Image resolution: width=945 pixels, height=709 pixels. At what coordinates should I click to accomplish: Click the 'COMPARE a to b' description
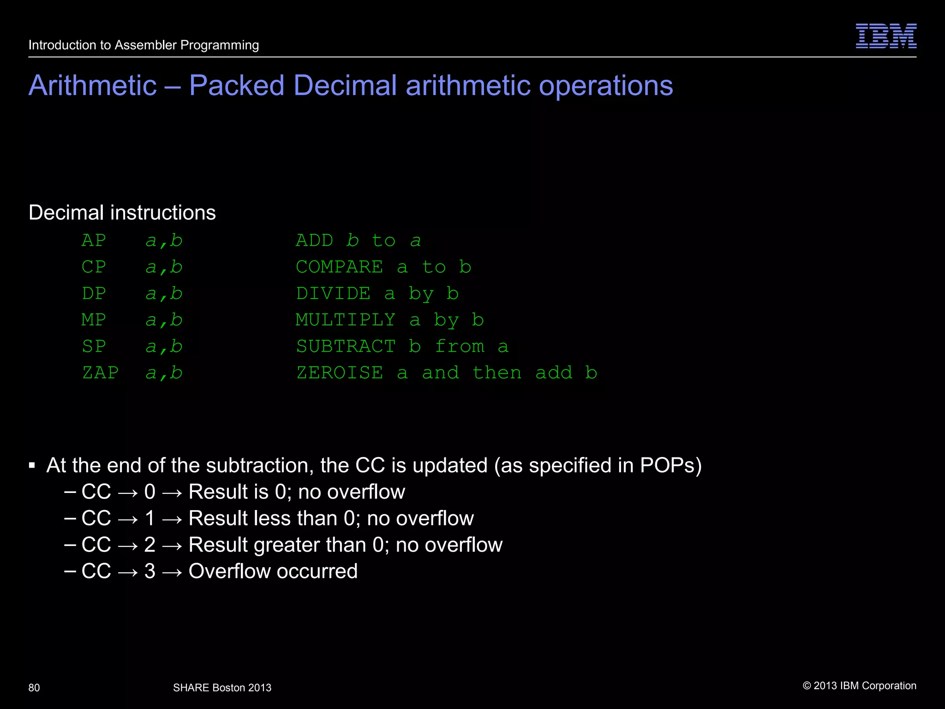coord(383,267)
